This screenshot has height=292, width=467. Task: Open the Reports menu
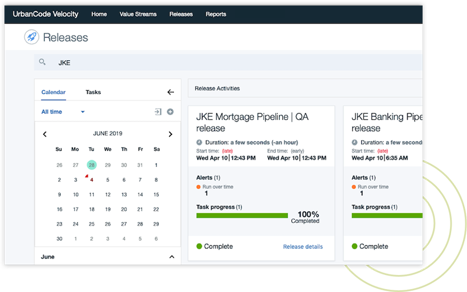click(216, 14)
